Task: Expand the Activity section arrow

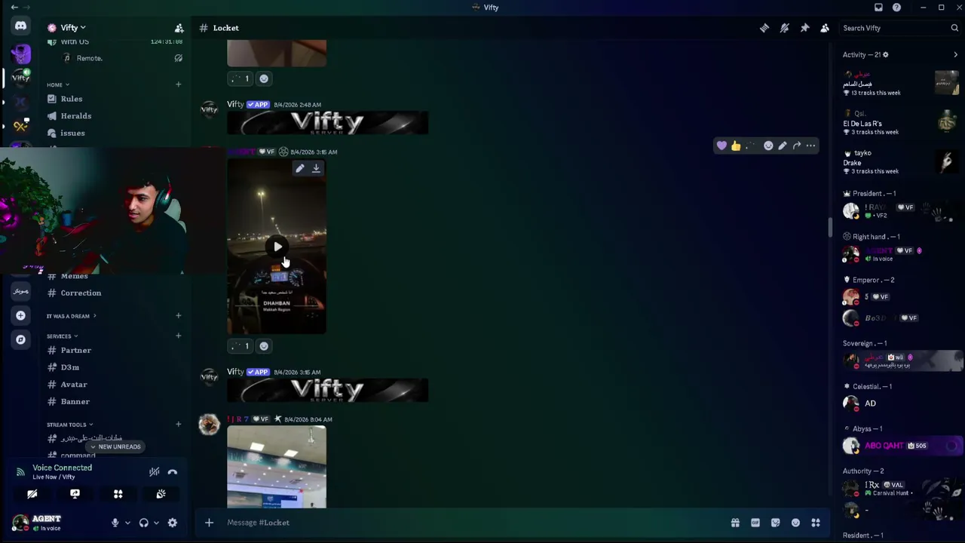Action: (955, 54)
